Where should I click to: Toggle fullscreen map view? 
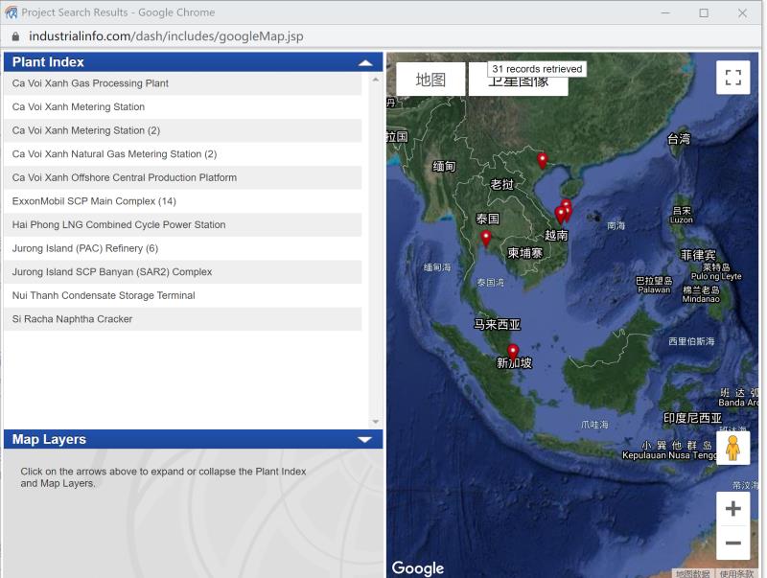coord(732,78)
